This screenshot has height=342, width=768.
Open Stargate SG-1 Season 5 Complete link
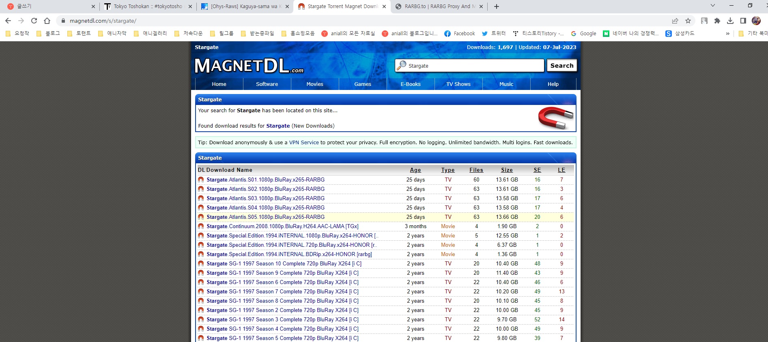282,338
